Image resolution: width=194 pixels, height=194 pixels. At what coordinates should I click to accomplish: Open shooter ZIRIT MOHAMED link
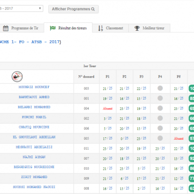coord(34,177)
